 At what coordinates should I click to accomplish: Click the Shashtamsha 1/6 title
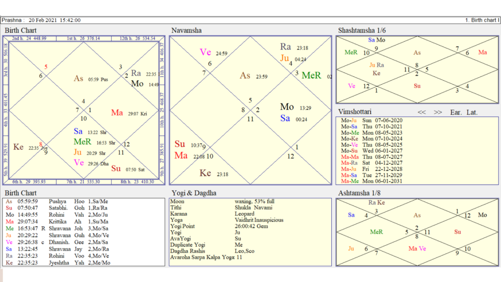pyautogui.click(x=362, y=30)
